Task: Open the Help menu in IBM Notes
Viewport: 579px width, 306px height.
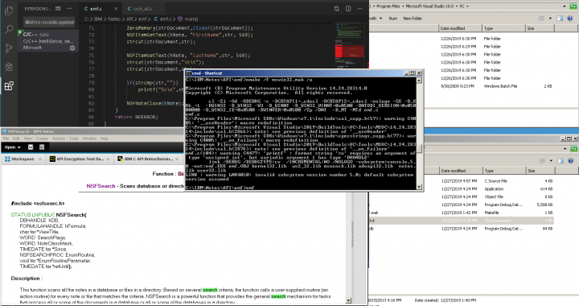Action: point(105,139)
